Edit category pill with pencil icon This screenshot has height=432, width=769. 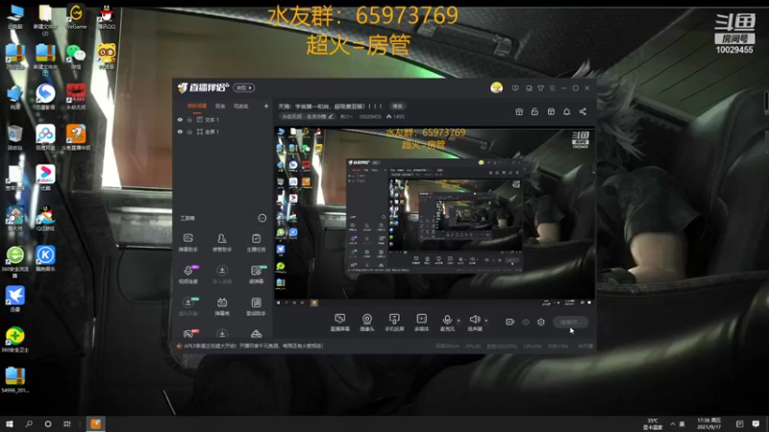[x=308, y=116]
